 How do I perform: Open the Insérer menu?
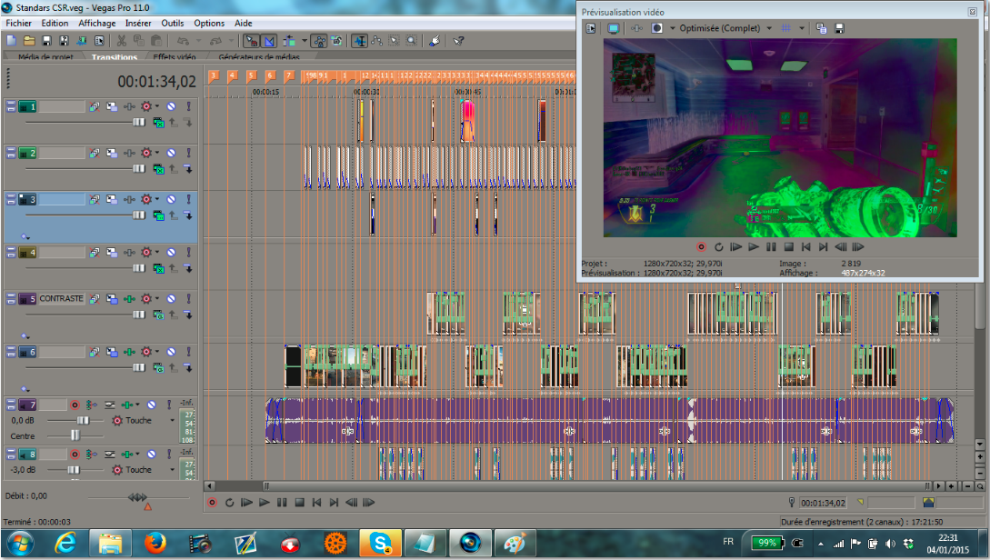pos(138,23)
